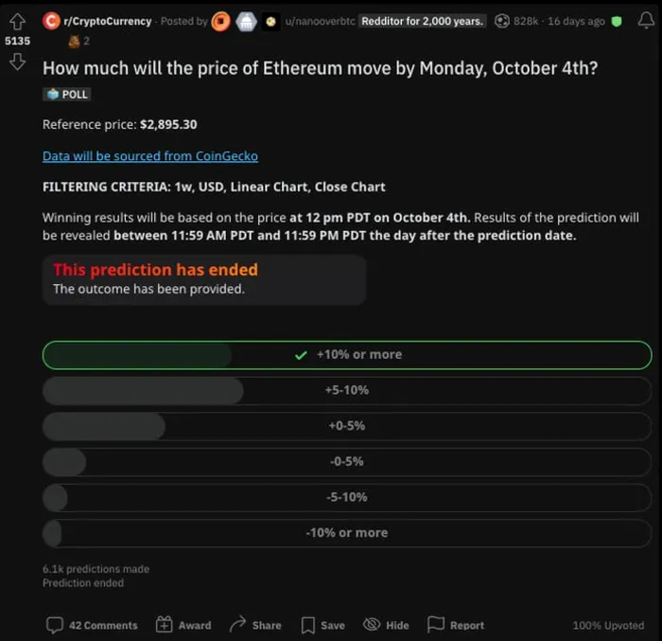Image resolution: width=662 pixels, height=641 pixels.
Task: Pick the '-5-10%' poll option
Action: 347,497
